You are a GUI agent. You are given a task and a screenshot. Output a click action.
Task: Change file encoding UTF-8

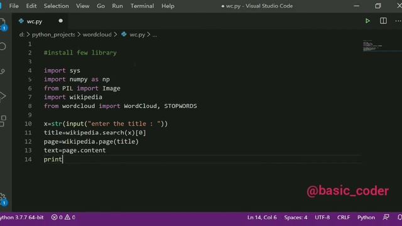(x=322, y=217)
